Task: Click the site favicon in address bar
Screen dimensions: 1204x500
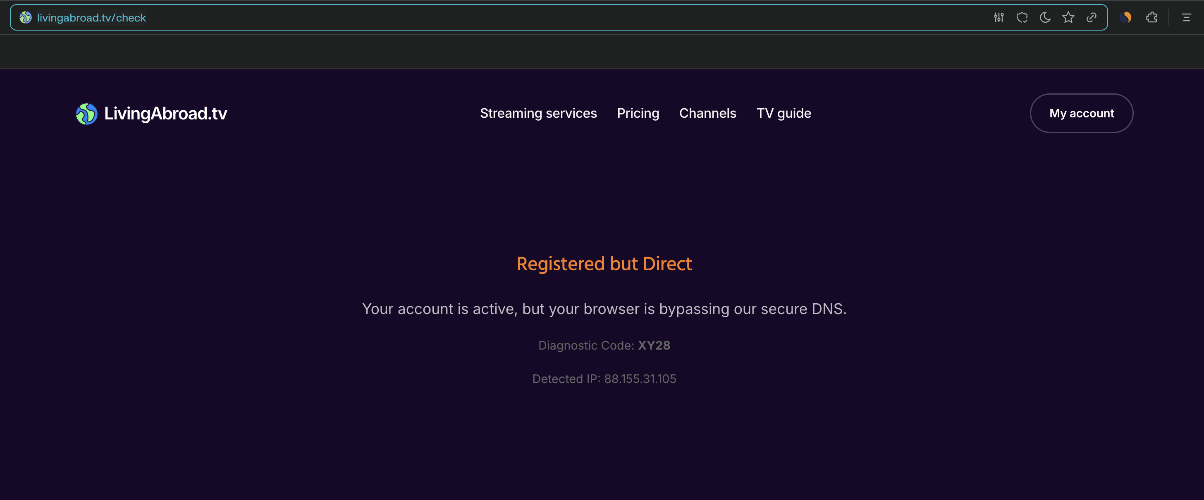Action: (x=25, y=18)
